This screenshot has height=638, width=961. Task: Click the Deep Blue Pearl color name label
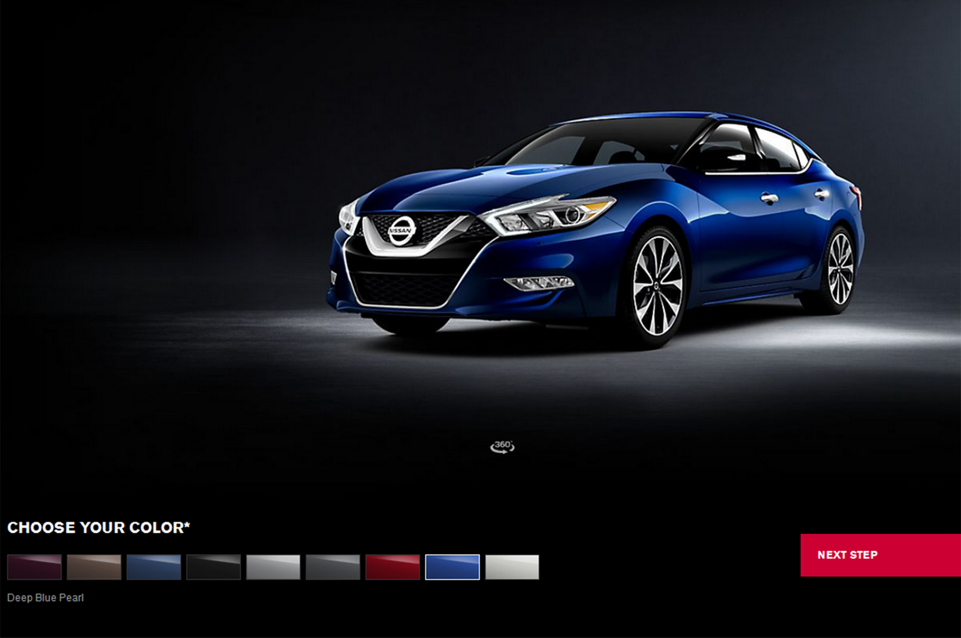[x=46, y=598]
